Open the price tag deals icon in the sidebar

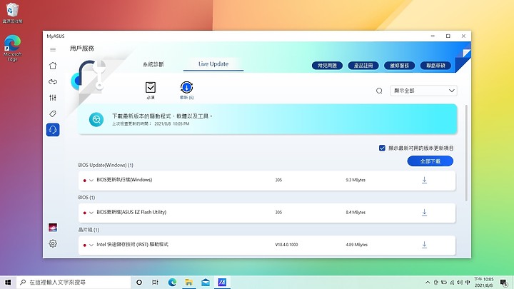click(53, 113)
